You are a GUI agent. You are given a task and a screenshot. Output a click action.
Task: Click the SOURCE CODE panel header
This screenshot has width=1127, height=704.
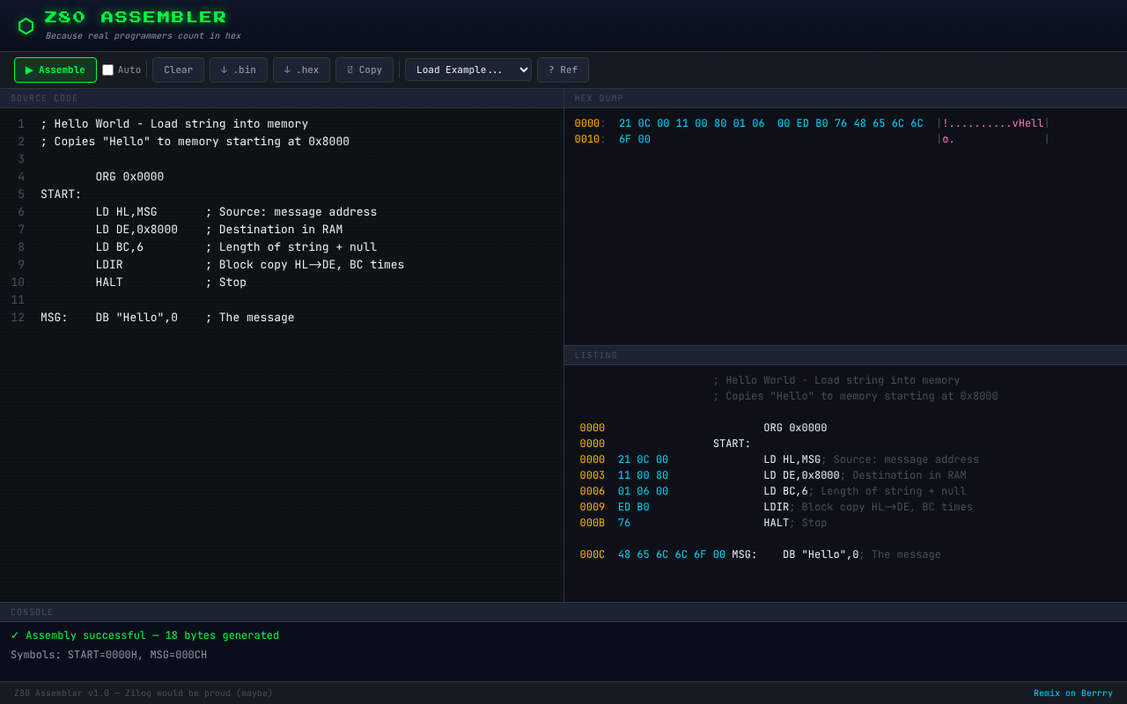click(44, 99)
